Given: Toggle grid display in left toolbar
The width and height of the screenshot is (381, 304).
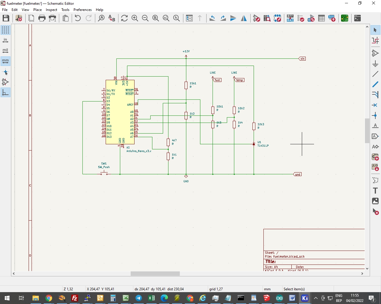Looking at the screenshot, I should pyautogui.click(x=5, y=30).
